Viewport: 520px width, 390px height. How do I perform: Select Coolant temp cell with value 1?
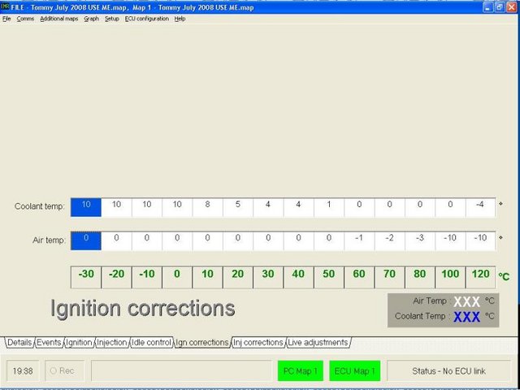(329, 207)
